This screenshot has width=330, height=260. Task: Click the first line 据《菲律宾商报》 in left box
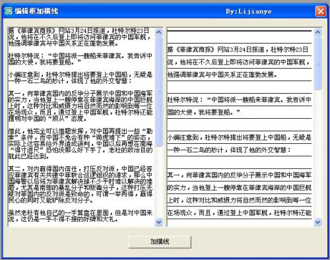point(79,31)
